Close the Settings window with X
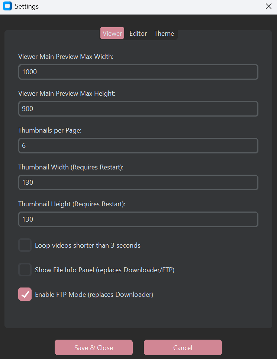The image size is (277, 359). (x=268, y=6)
